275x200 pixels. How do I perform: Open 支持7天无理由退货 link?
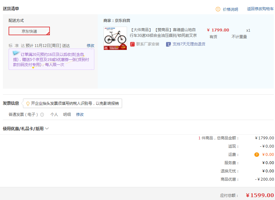tap(189, 44)
